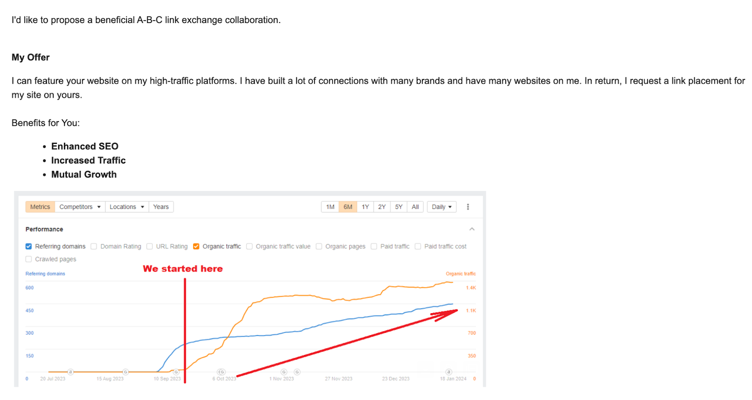This screenshot has width=752, height=400.
Task: Click the annotation marker above 18 Jan 2024
Action: (x=449, y=372)
